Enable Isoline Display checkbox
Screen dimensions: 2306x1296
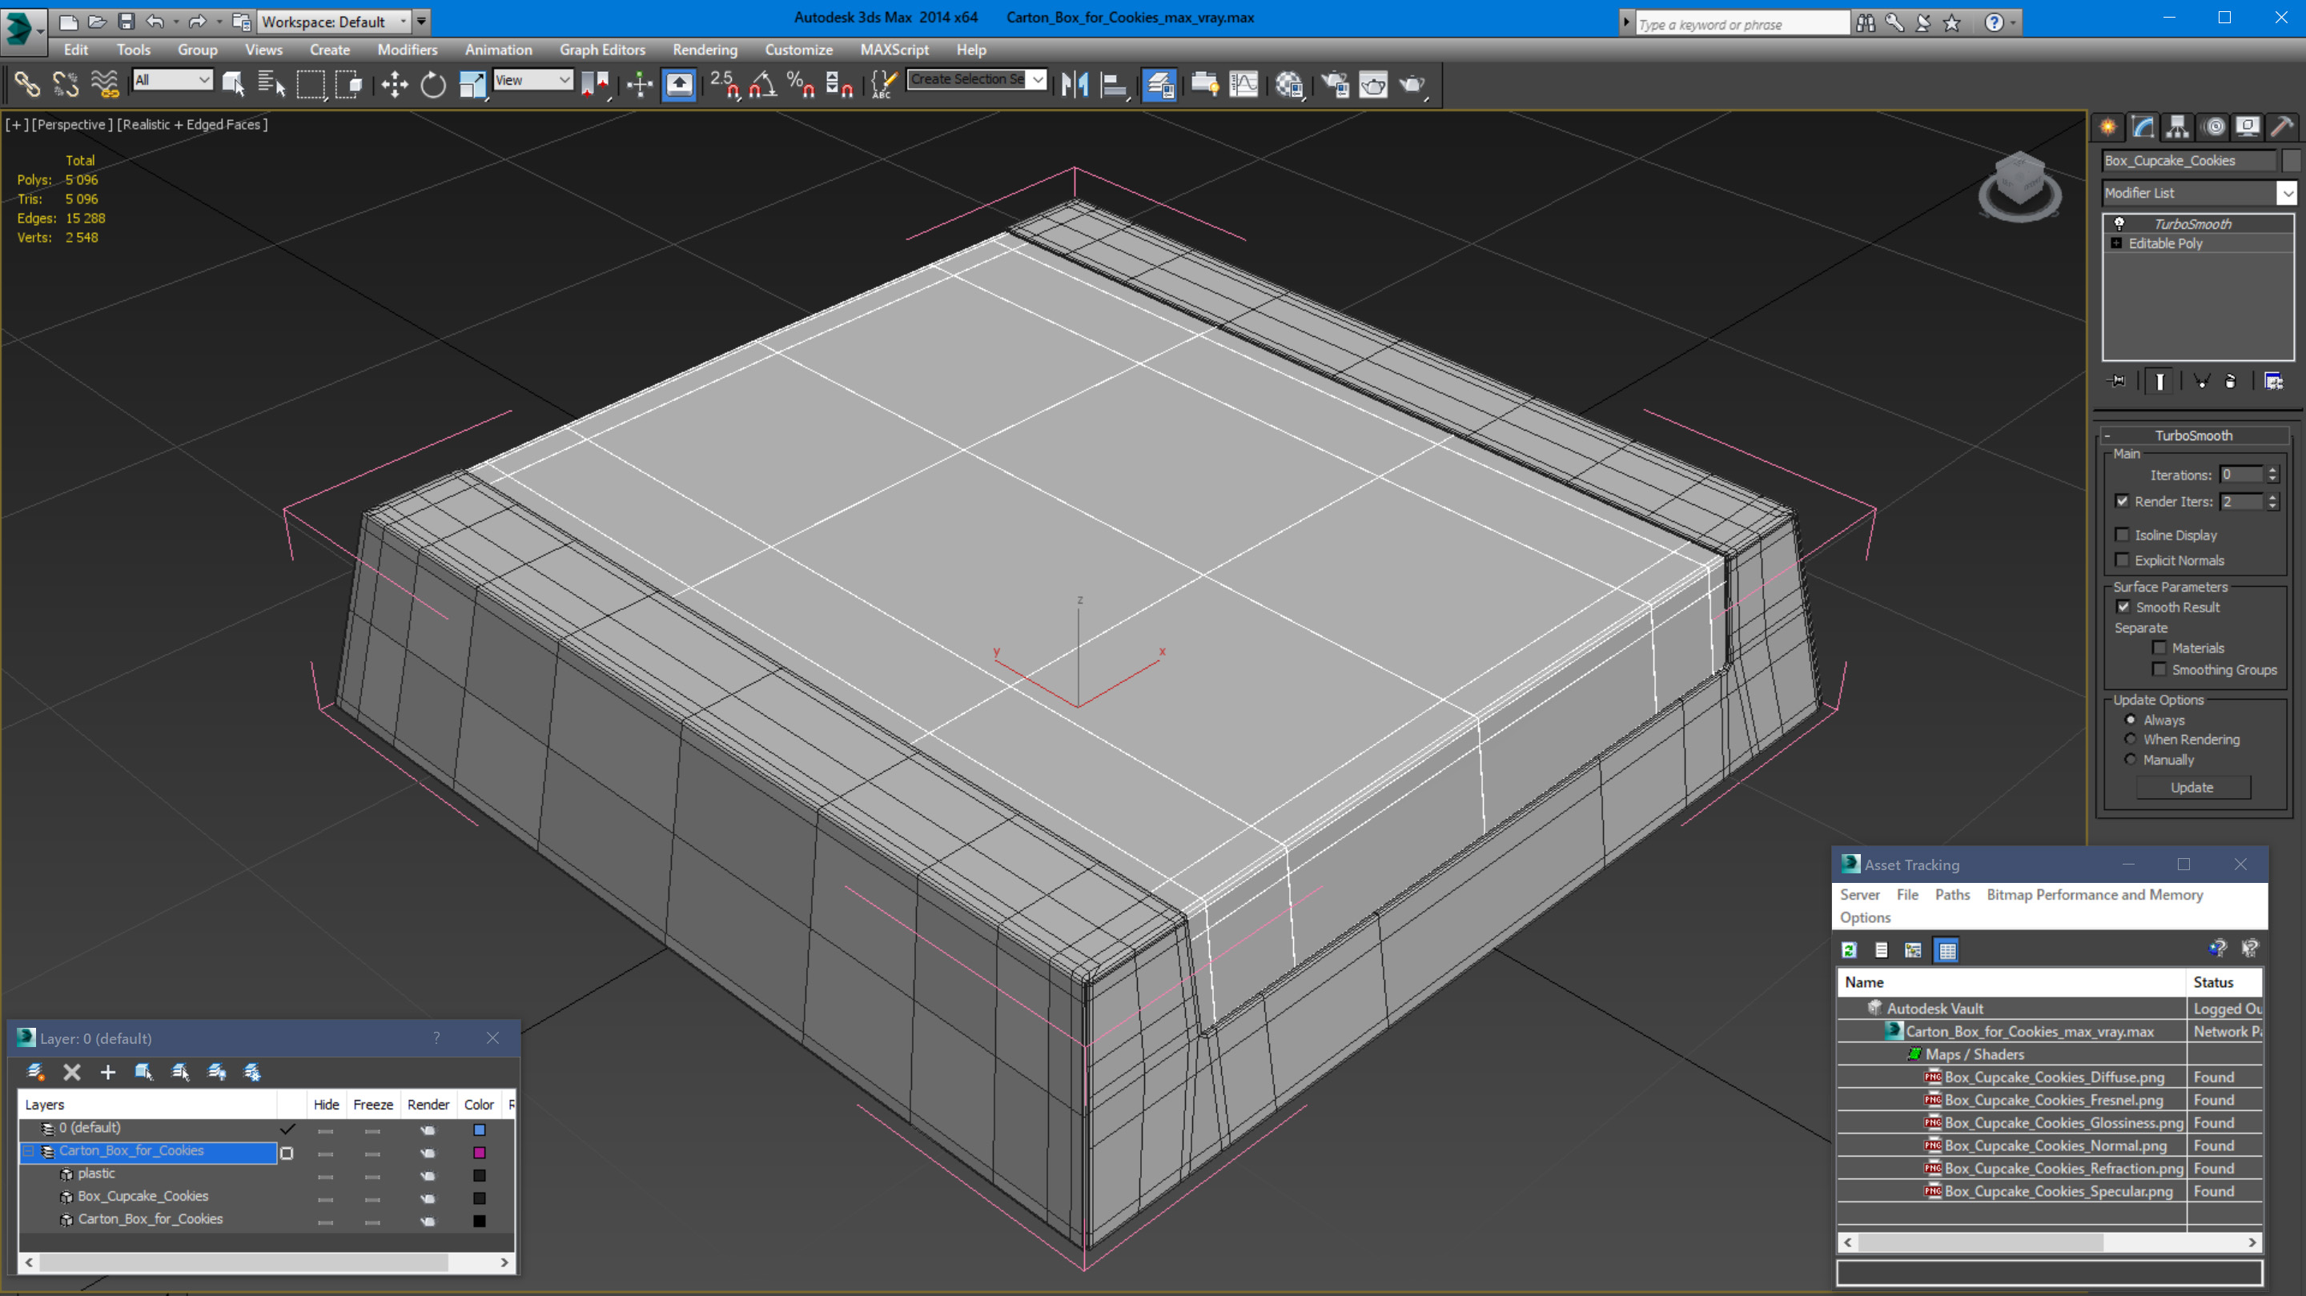click(2122, 535)
